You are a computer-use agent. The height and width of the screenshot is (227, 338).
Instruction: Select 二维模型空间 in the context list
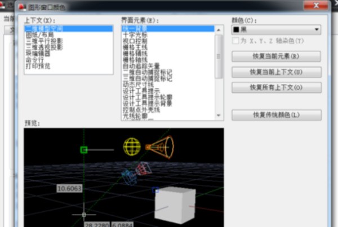pyautogui.click(x=69, y=29)
